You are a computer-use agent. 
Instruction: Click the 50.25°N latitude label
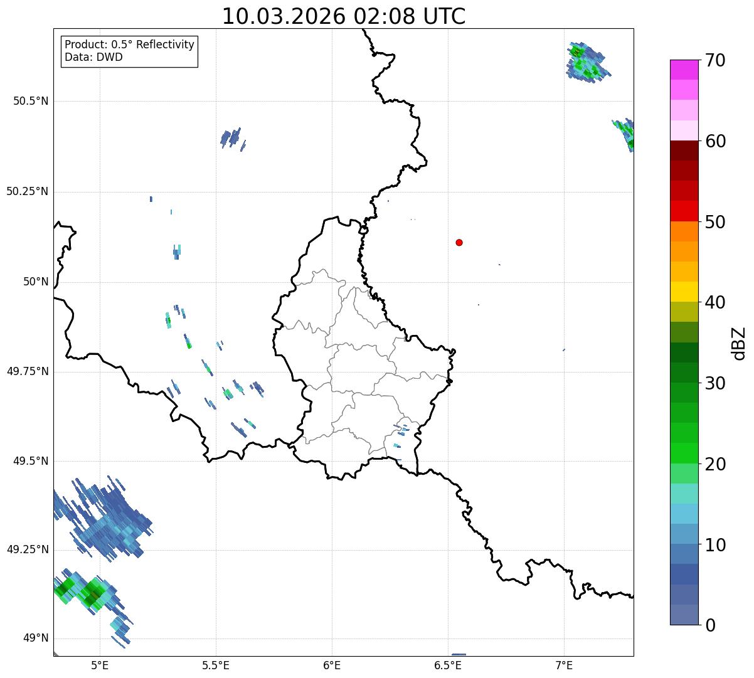coord(28,191)
